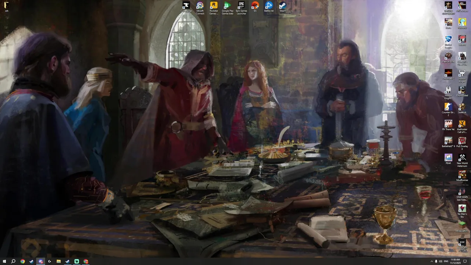Viewport: 471px width, 265px height.
Task: Select the Grounded 2 desktop icon
Action: 448,75
